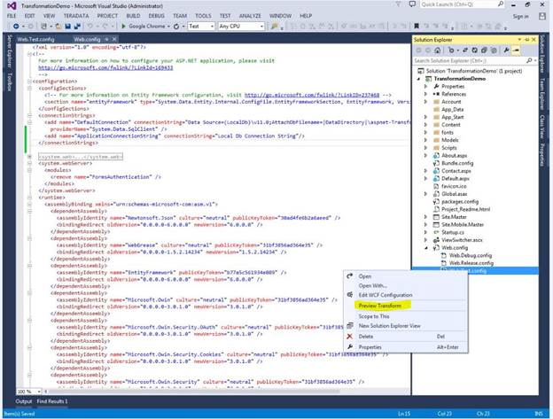Click the Solution Explorer search magnifier icon
Image resolution: width=553 pixels, height=419 pixels.
(x=529, y=60)
